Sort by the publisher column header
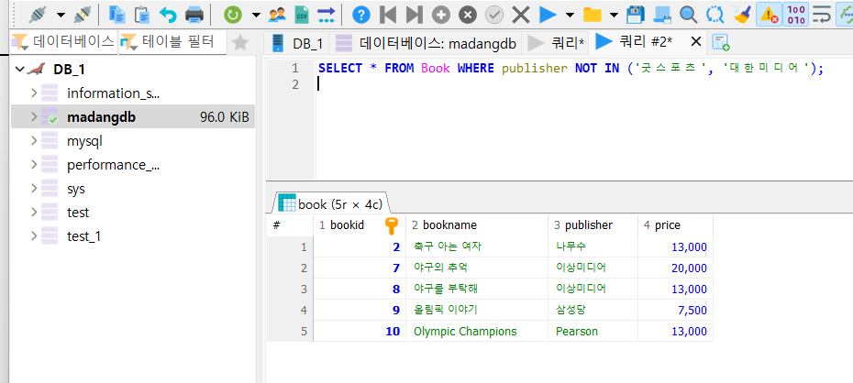This screenshot has height=383, width=853. point(593,224)
